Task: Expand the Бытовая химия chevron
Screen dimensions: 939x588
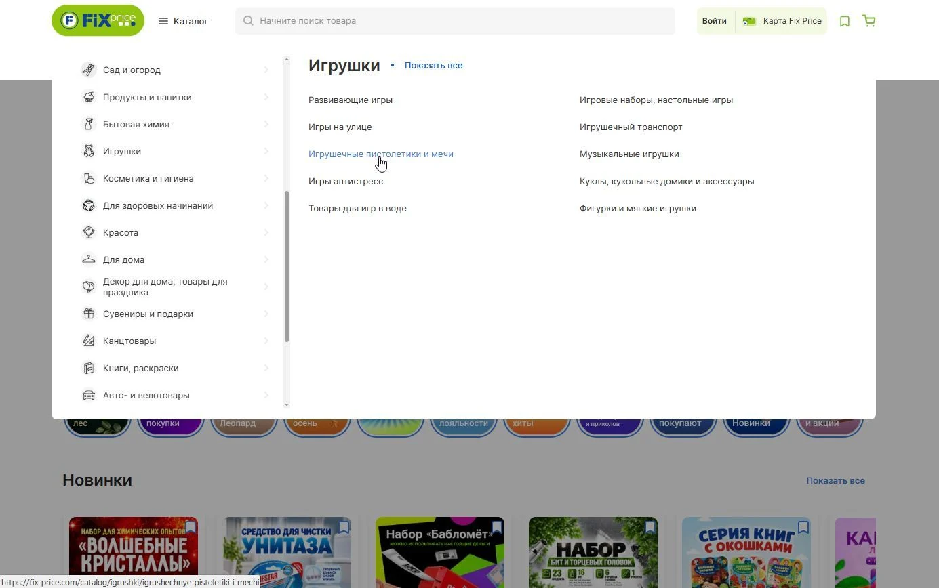Action: coord(266,124)
